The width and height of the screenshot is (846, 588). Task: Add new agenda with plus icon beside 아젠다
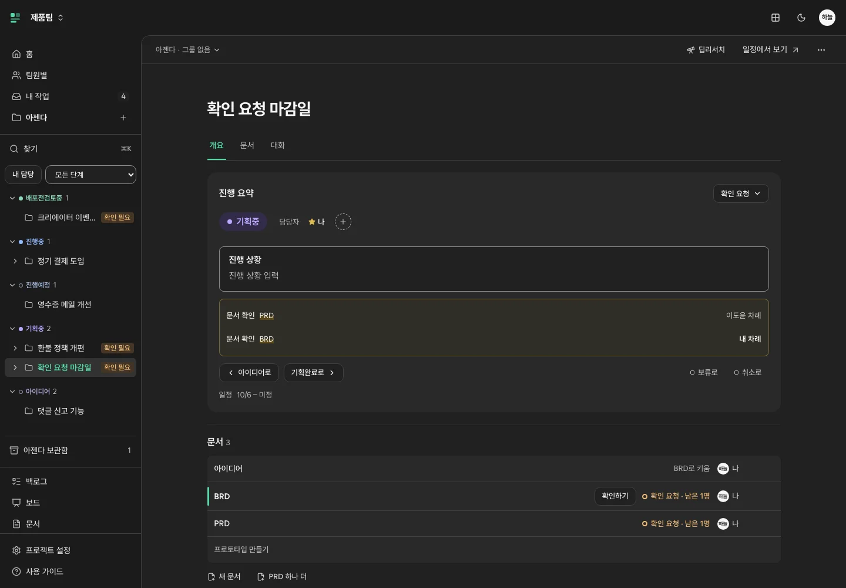point(123,118)
